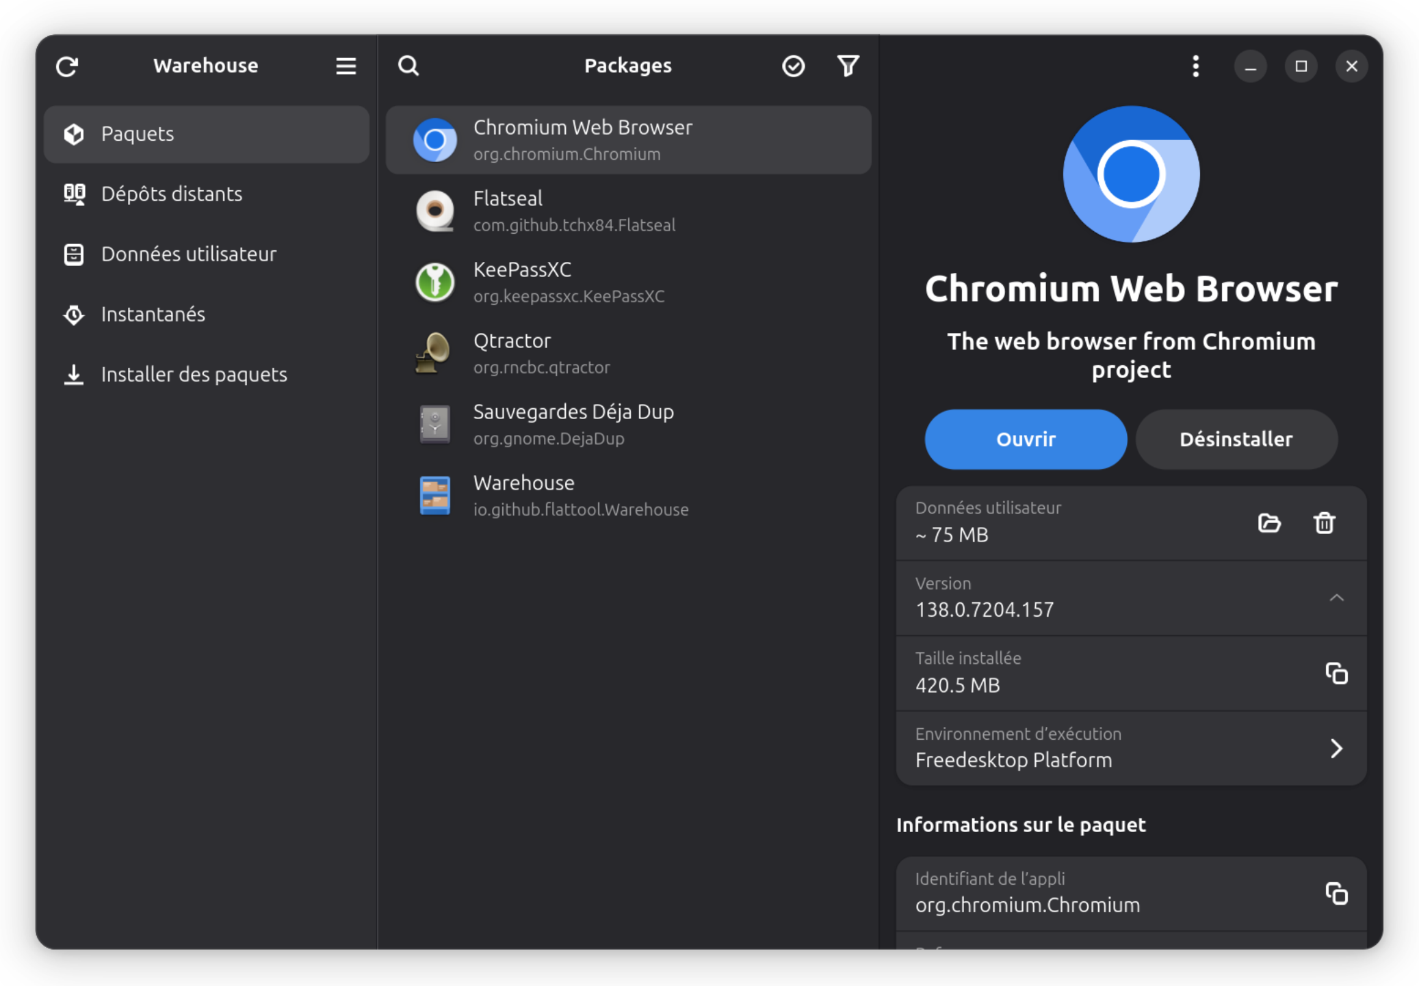
Task: Click the refresh icon in Warehouse header
Action: 67,66
